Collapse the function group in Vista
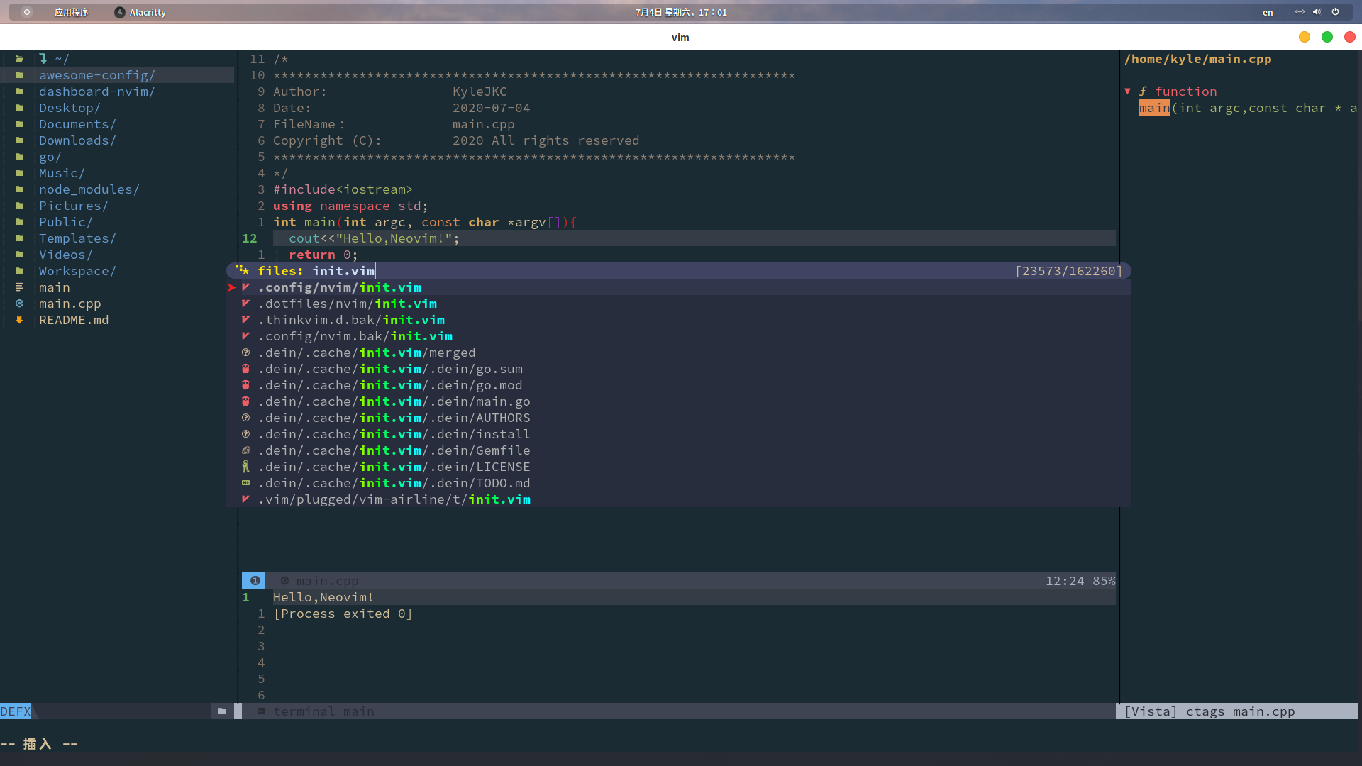Screen dimensions: 1362x766 (x=1127, y=91)
